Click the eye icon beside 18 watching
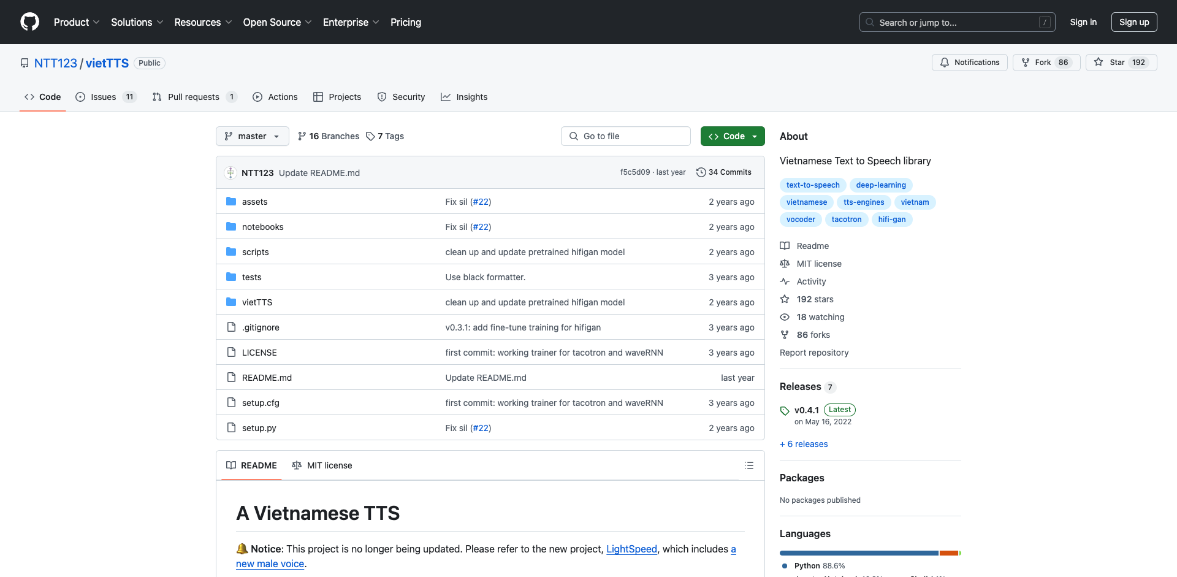1177x577 pixels. (x=785, y=317)
